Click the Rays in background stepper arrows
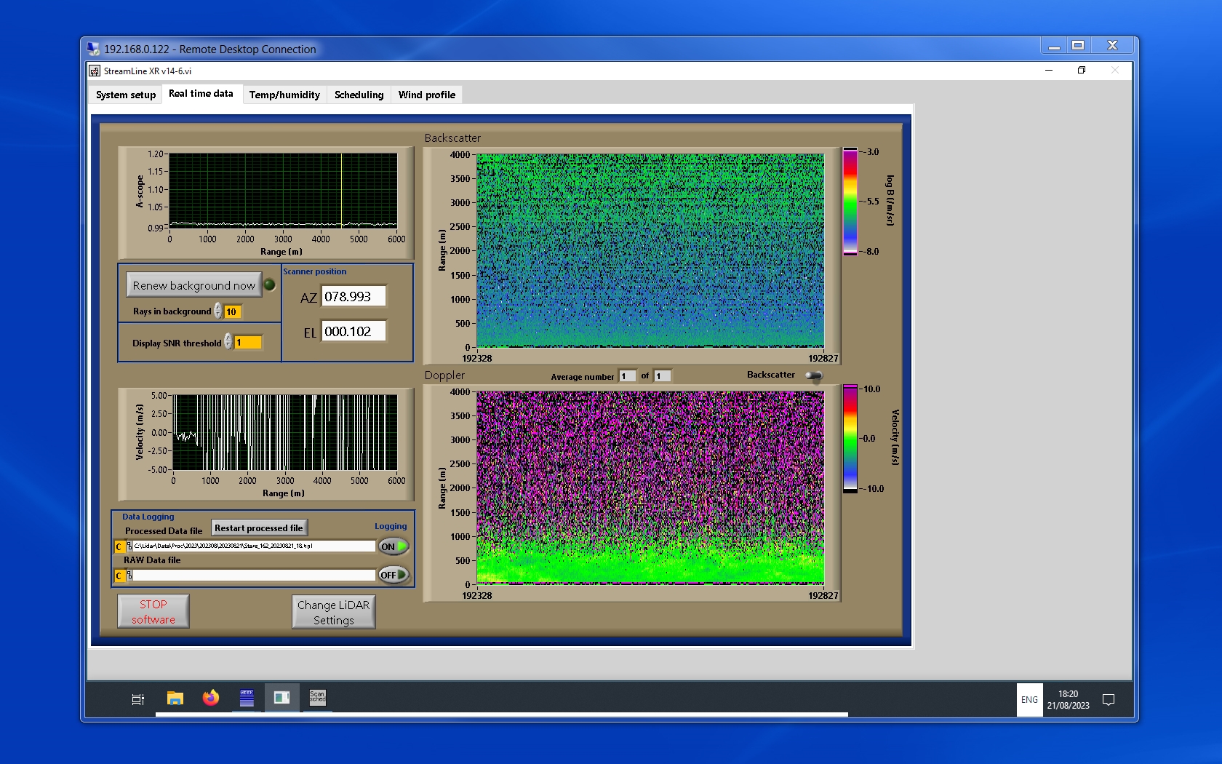Image resolution: width=1222 pixels, height=764 pixels. pyautogui.click(x=218, y=311)
